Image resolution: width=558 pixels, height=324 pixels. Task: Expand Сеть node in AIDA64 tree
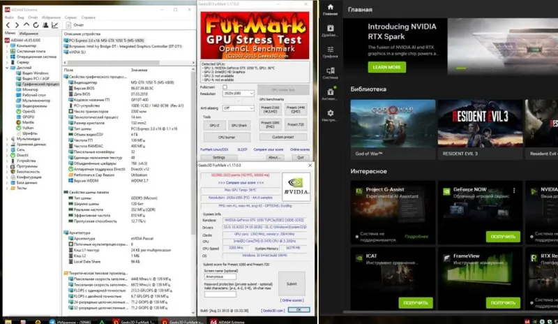[7, 149]
